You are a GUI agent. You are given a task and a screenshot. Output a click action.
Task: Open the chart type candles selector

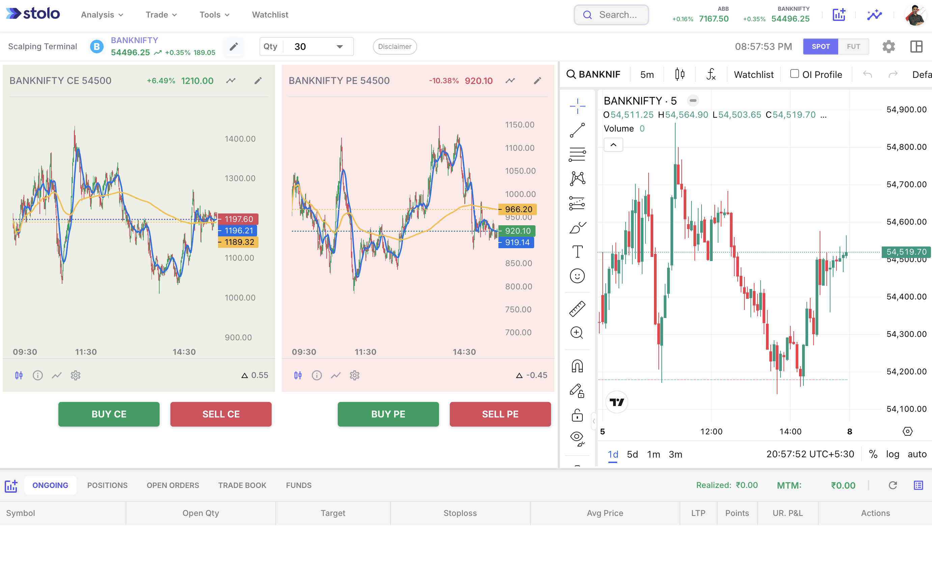680,74
